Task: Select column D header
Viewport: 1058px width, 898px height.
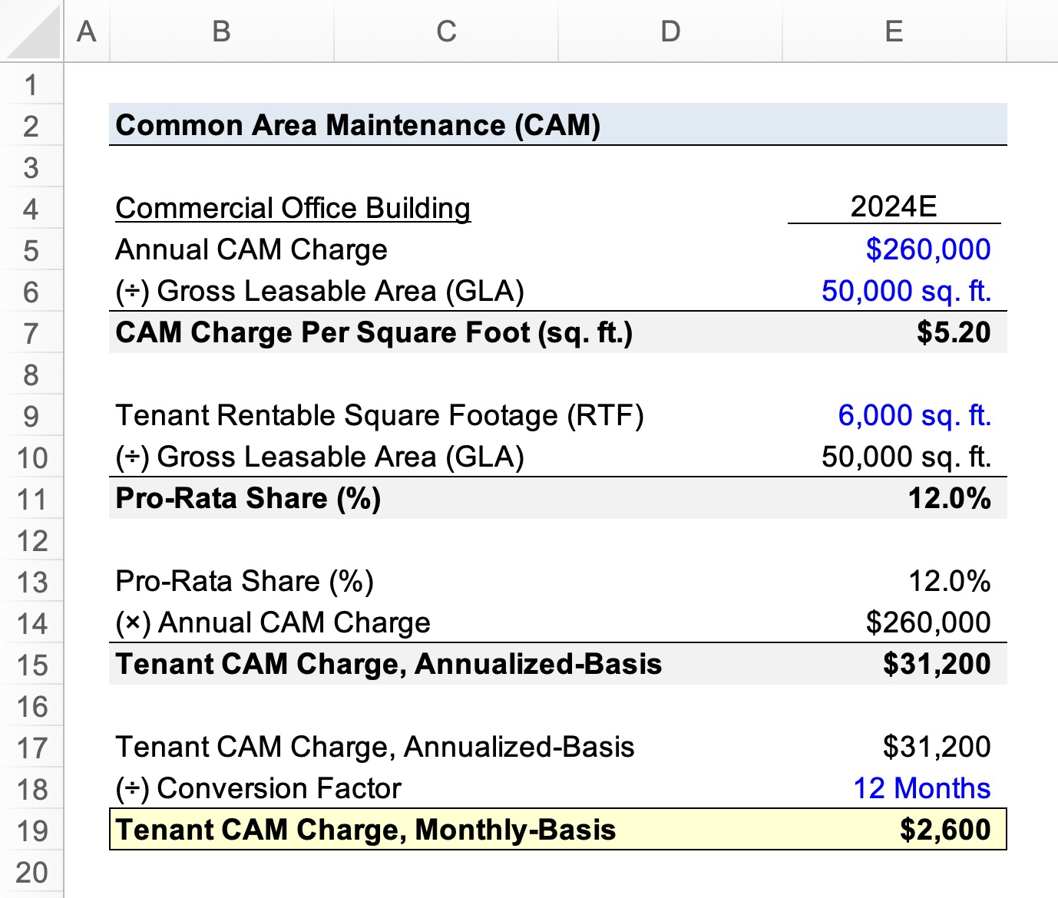Action: (x=670, y=31)
